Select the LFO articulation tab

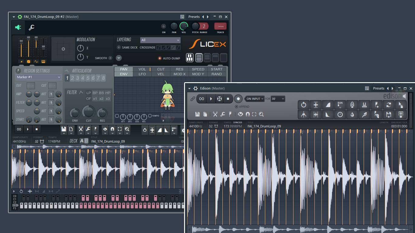pos(142,74)
